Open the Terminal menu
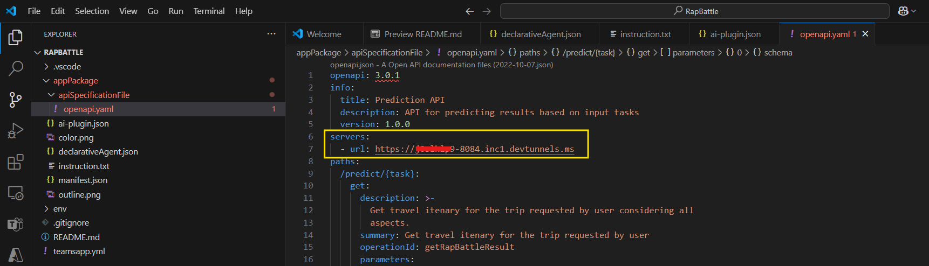The image size is (929, 266). pos(209,11)
